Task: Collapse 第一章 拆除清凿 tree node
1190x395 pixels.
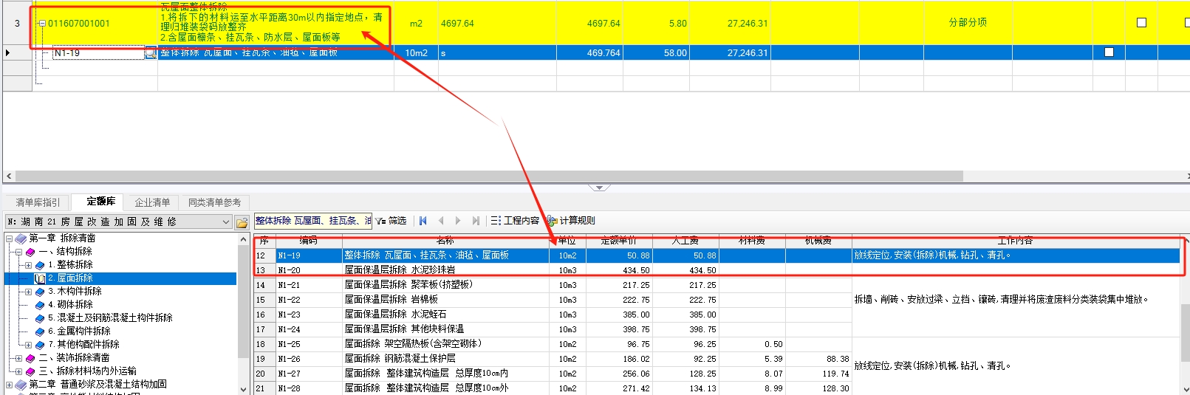Action: click(x=10, y=238)
